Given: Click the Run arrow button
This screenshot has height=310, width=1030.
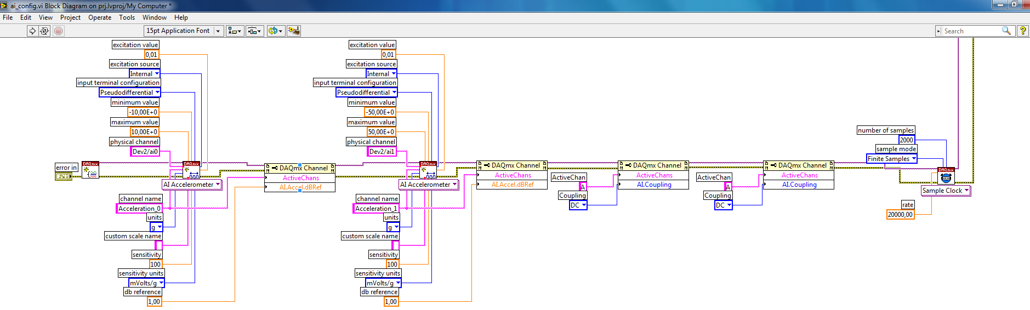Looking at the screenshot, I should pyautogui.click(x=32, y=31).
